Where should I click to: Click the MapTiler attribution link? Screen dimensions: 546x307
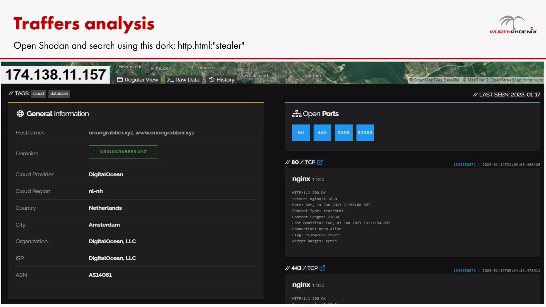[474, 80]
